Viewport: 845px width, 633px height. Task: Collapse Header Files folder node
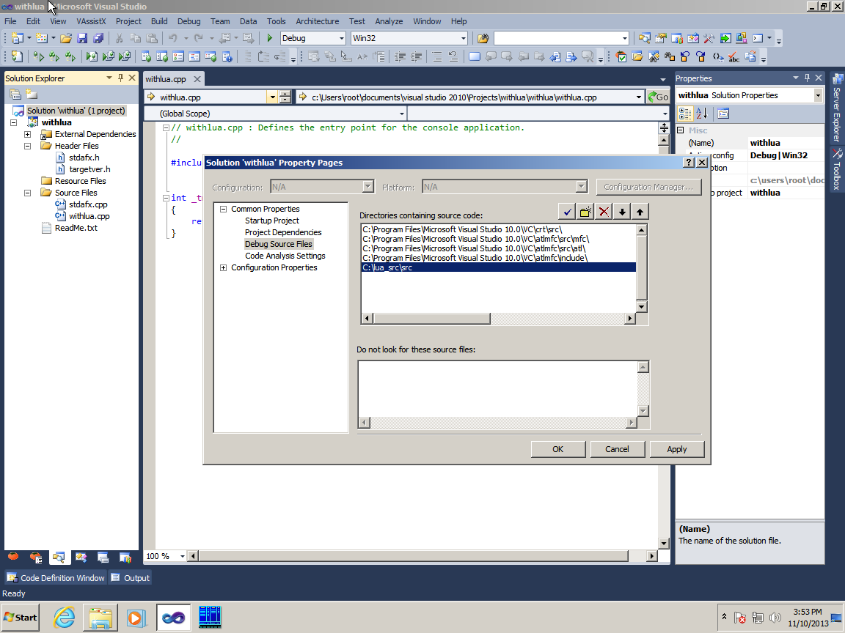(x=27, y=146)
